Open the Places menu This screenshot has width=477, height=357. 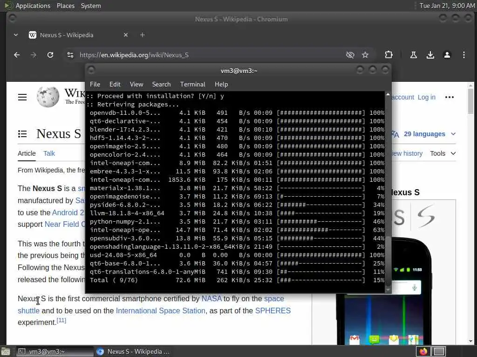click(x=65, y=6)
